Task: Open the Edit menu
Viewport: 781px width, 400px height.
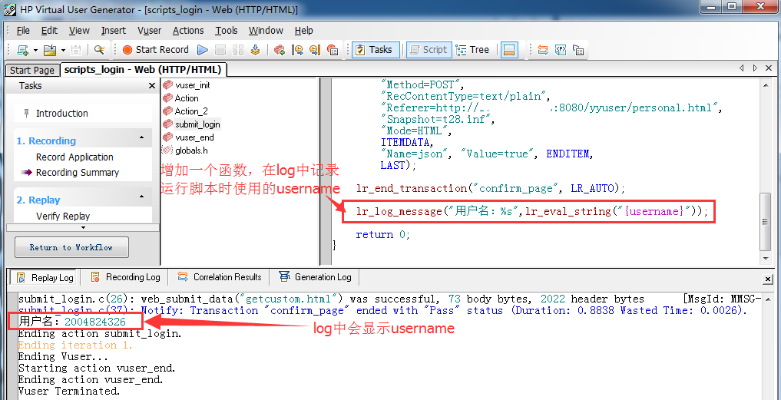Action: [x=49, y=31]
